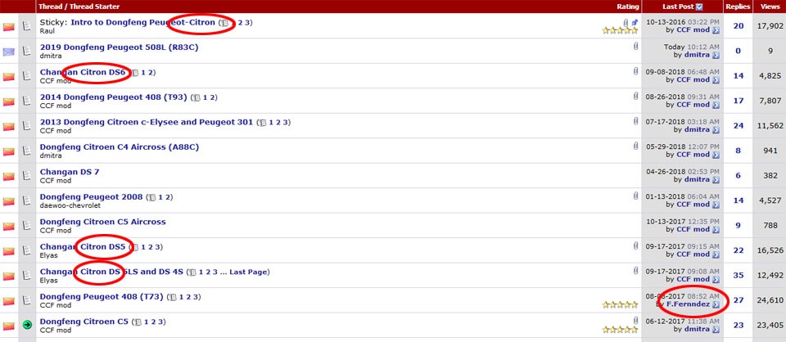The image size is (786, 342).
Task: Jump to last post in Dongfeng Peugeot 2008 thread
Action: (716, 205)
